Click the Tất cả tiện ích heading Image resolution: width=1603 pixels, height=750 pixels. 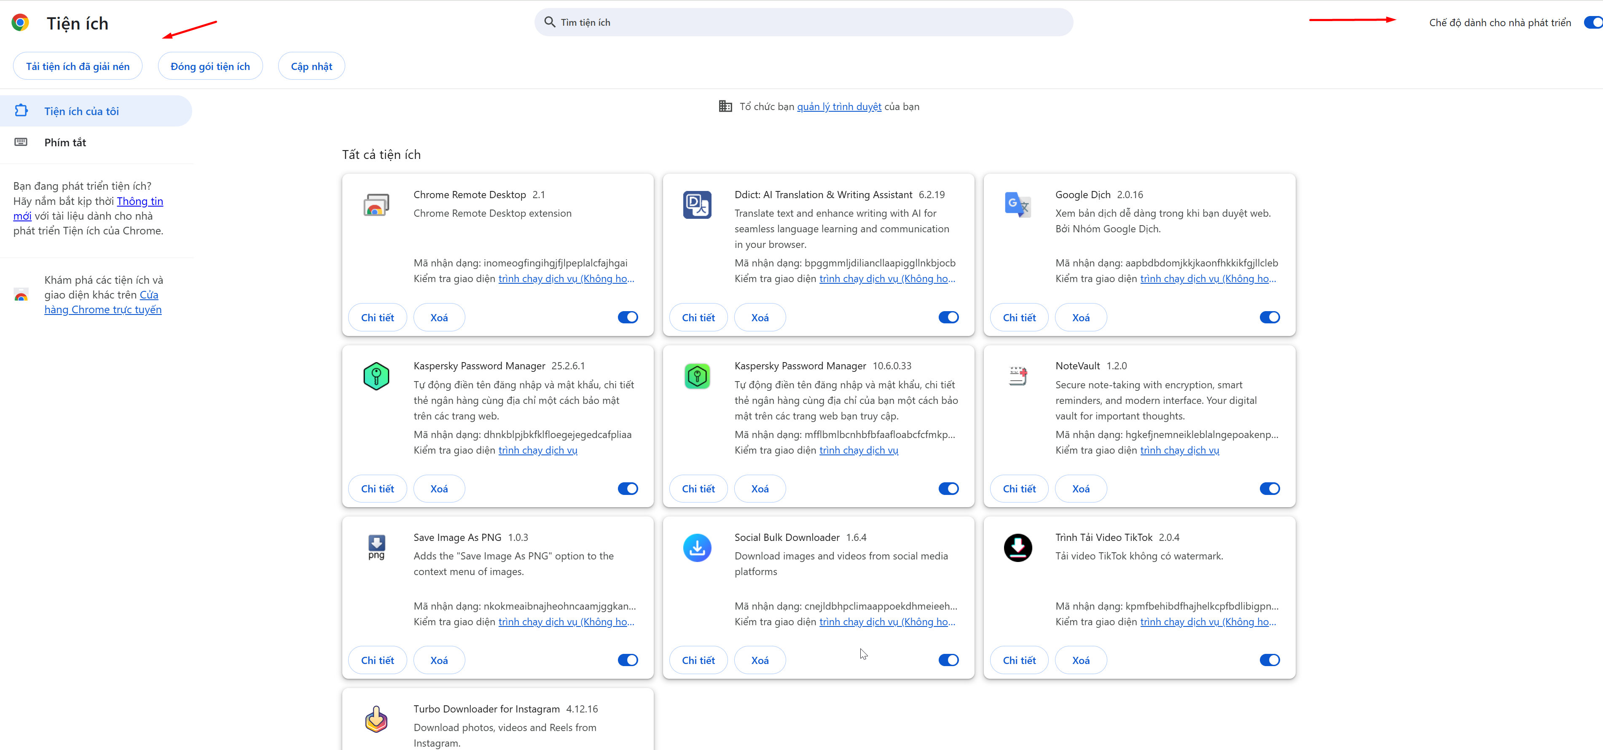tap(381, 154)
